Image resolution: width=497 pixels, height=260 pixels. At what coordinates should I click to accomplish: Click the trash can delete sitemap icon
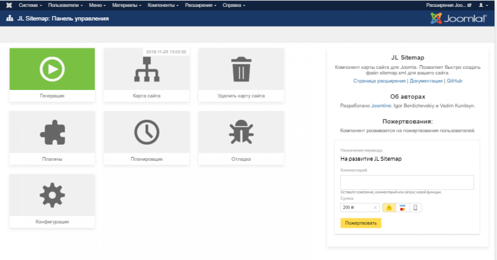[241, 69]
